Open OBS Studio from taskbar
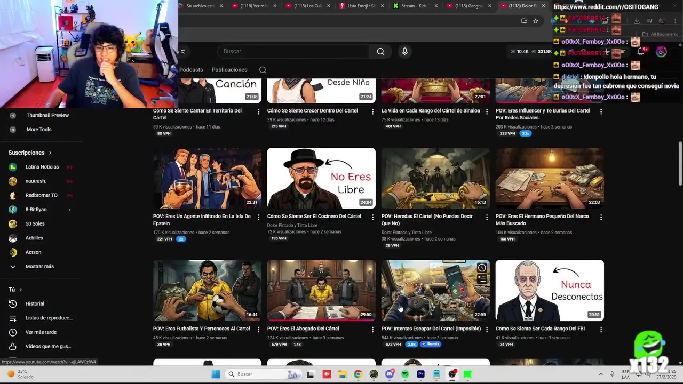 (x=452, y=374)
